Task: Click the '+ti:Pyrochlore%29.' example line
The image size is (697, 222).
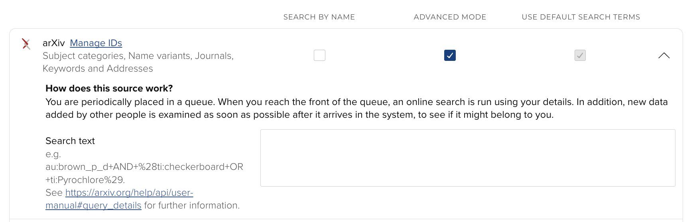Action: (85, 180)
